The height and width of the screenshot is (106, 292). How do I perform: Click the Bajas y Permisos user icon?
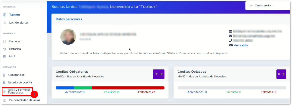pyautogui.click(x=5, y=91)
